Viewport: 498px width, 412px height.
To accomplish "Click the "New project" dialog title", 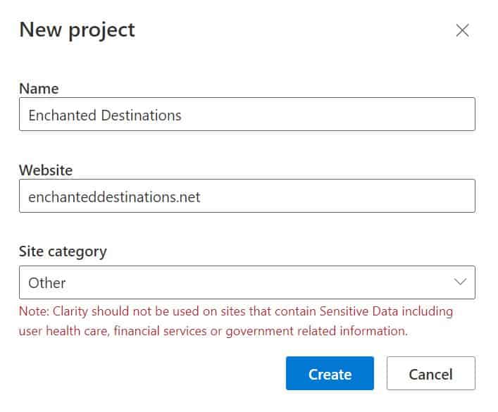I will 77,30.
